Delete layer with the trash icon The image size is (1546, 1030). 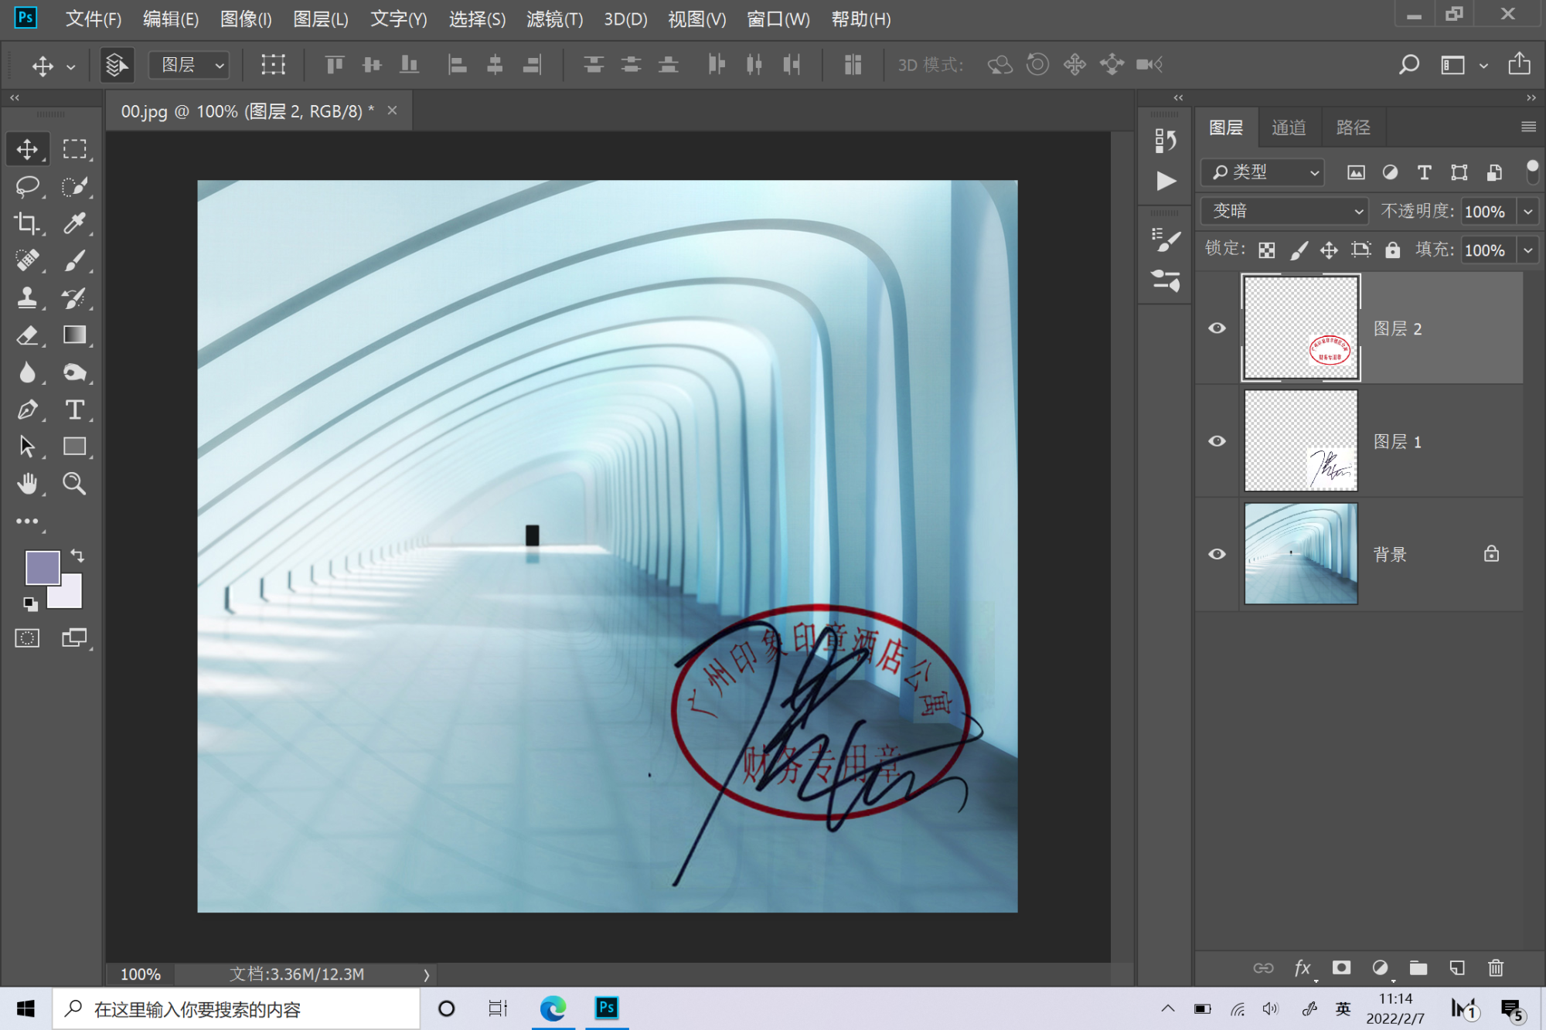pos(1496,967)
